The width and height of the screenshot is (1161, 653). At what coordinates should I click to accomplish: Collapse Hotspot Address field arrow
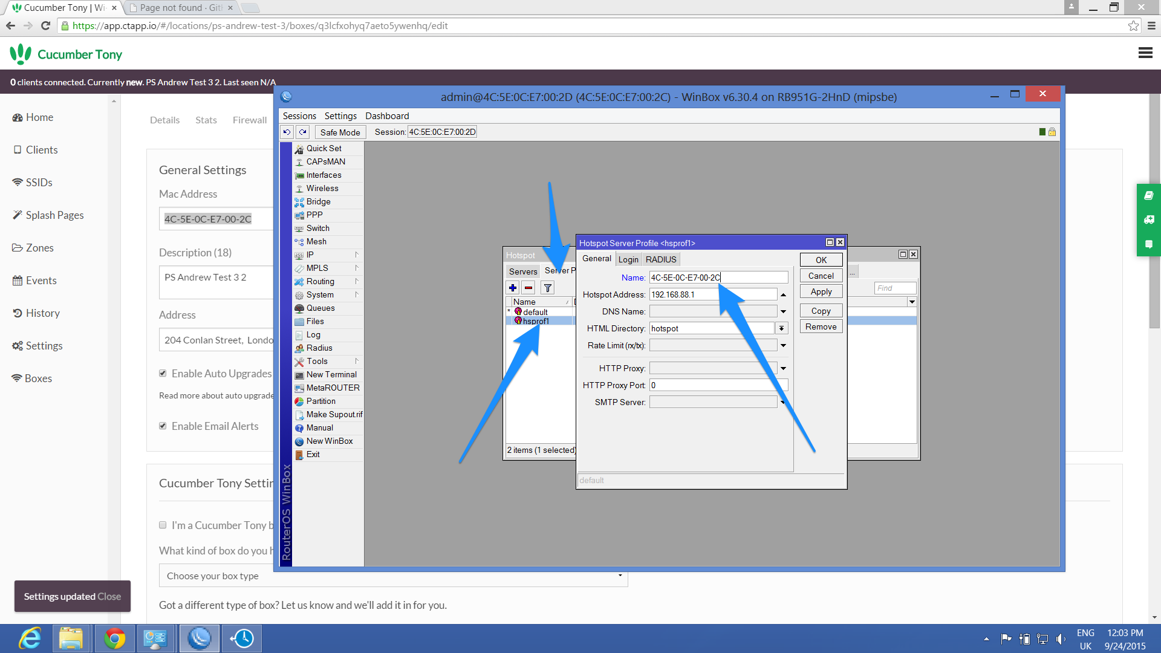pos(783,294)
